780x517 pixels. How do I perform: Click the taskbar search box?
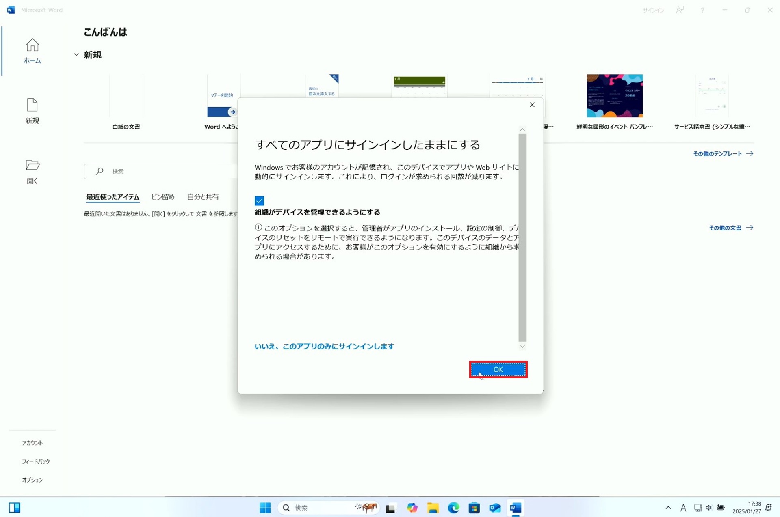[x=328, y=508]
